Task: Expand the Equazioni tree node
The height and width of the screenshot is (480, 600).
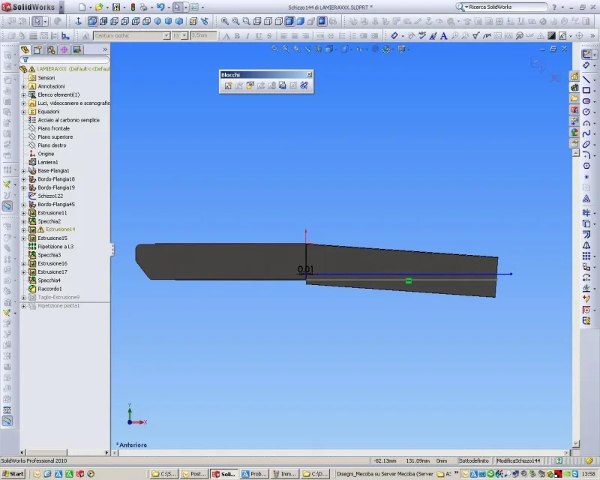Action: (x=24, y=112)
